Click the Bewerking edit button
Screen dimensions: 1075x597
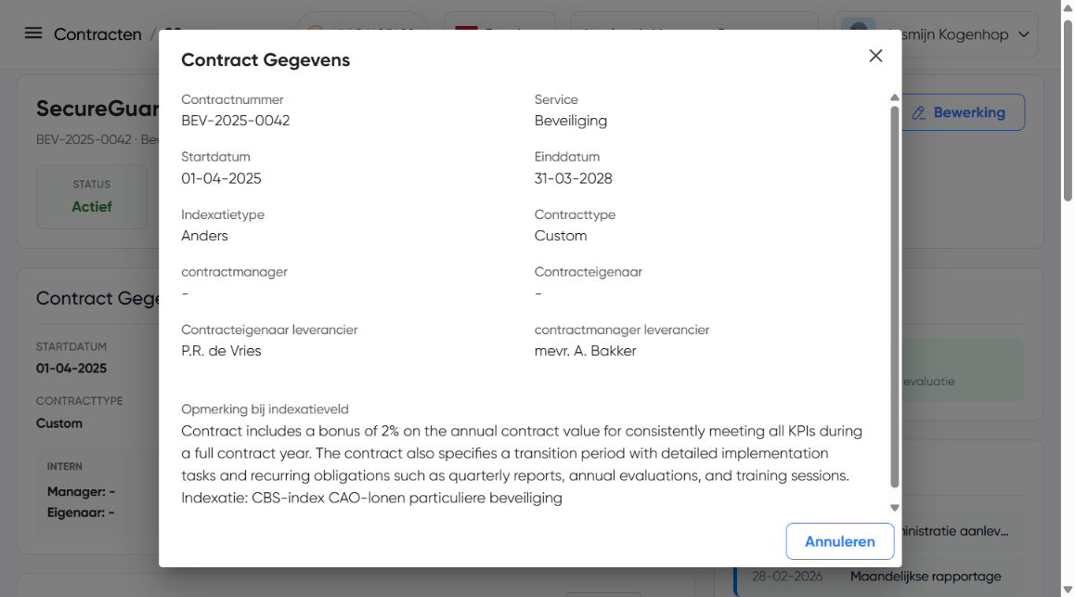pos(964,112)
